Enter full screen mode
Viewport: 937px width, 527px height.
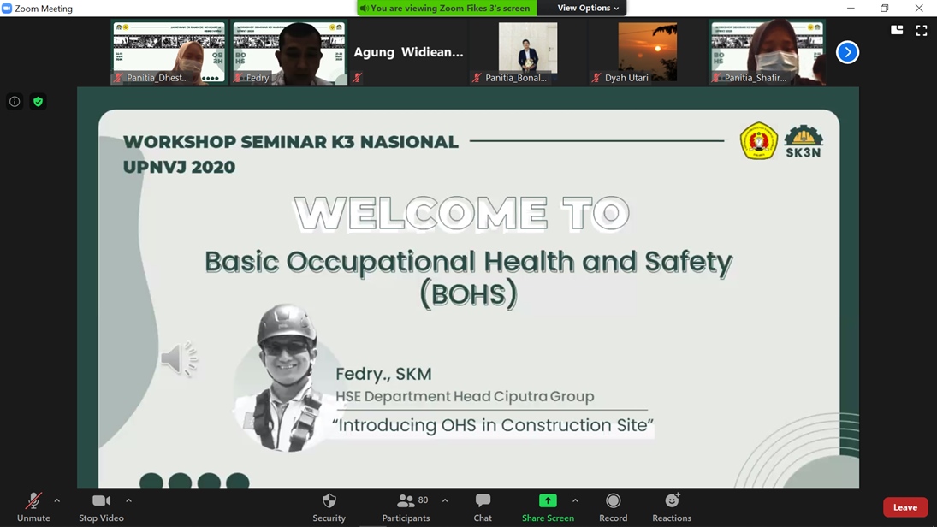922,30
